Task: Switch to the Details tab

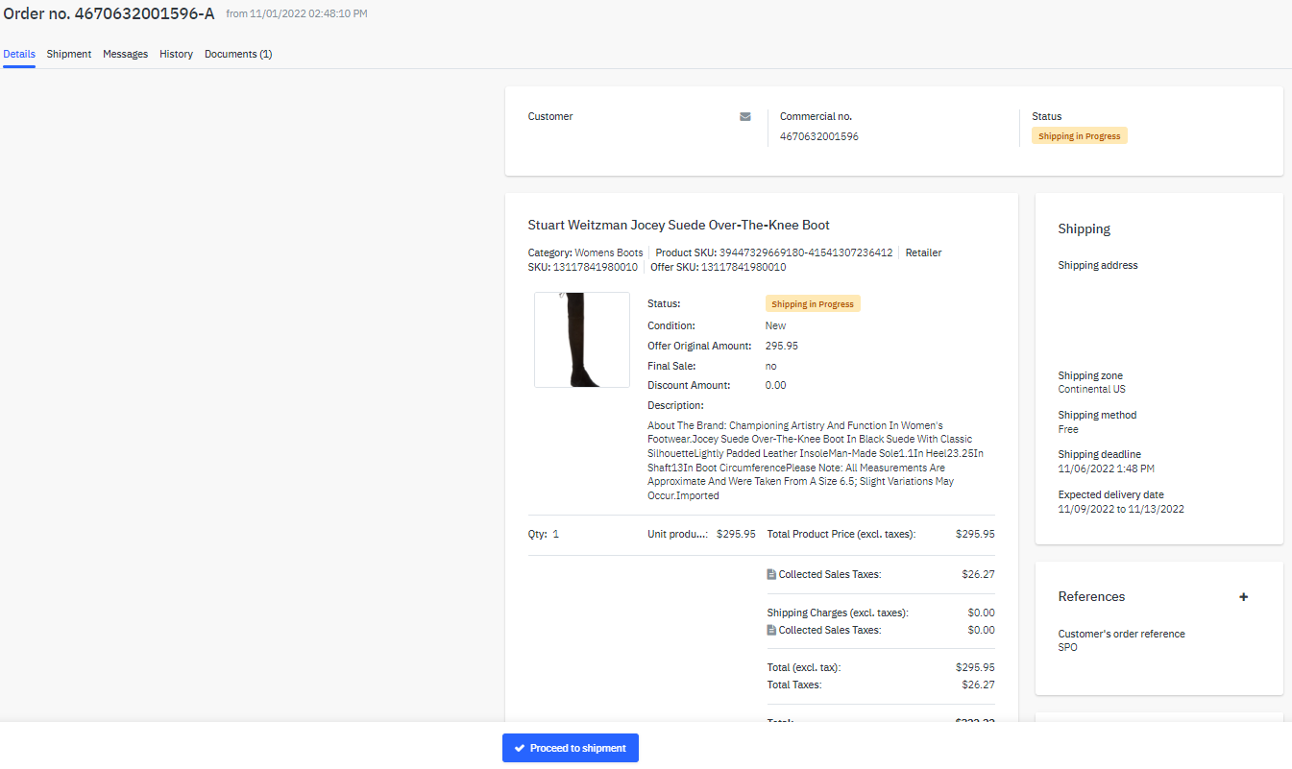Action: (19, 54)
